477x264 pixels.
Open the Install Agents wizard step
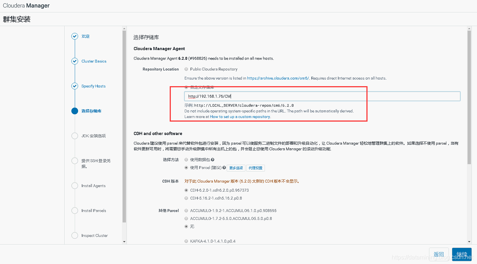coord(93,186)
